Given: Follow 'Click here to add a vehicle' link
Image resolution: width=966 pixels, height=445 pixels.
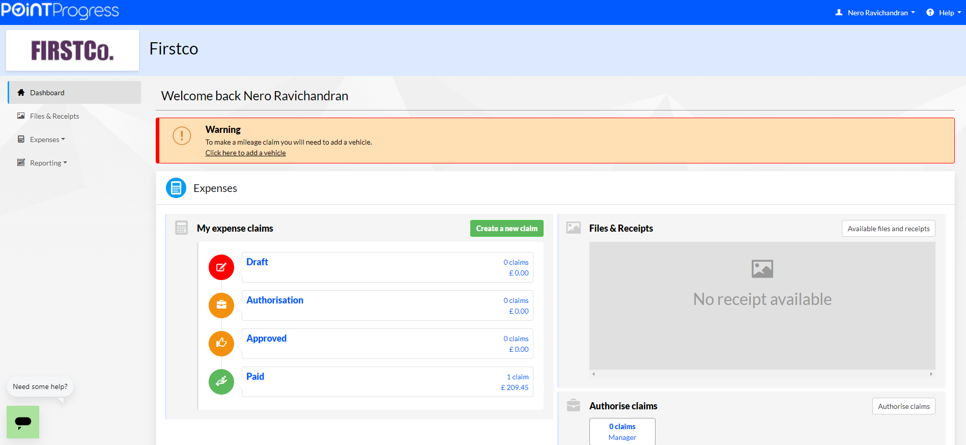Looking at the screenshot, I should 245,153.
